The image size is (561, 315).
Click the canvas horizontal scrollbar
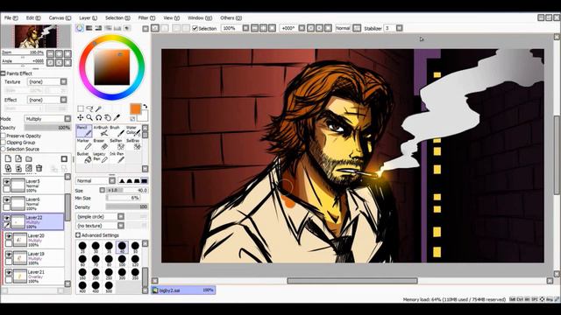(352, 281)
